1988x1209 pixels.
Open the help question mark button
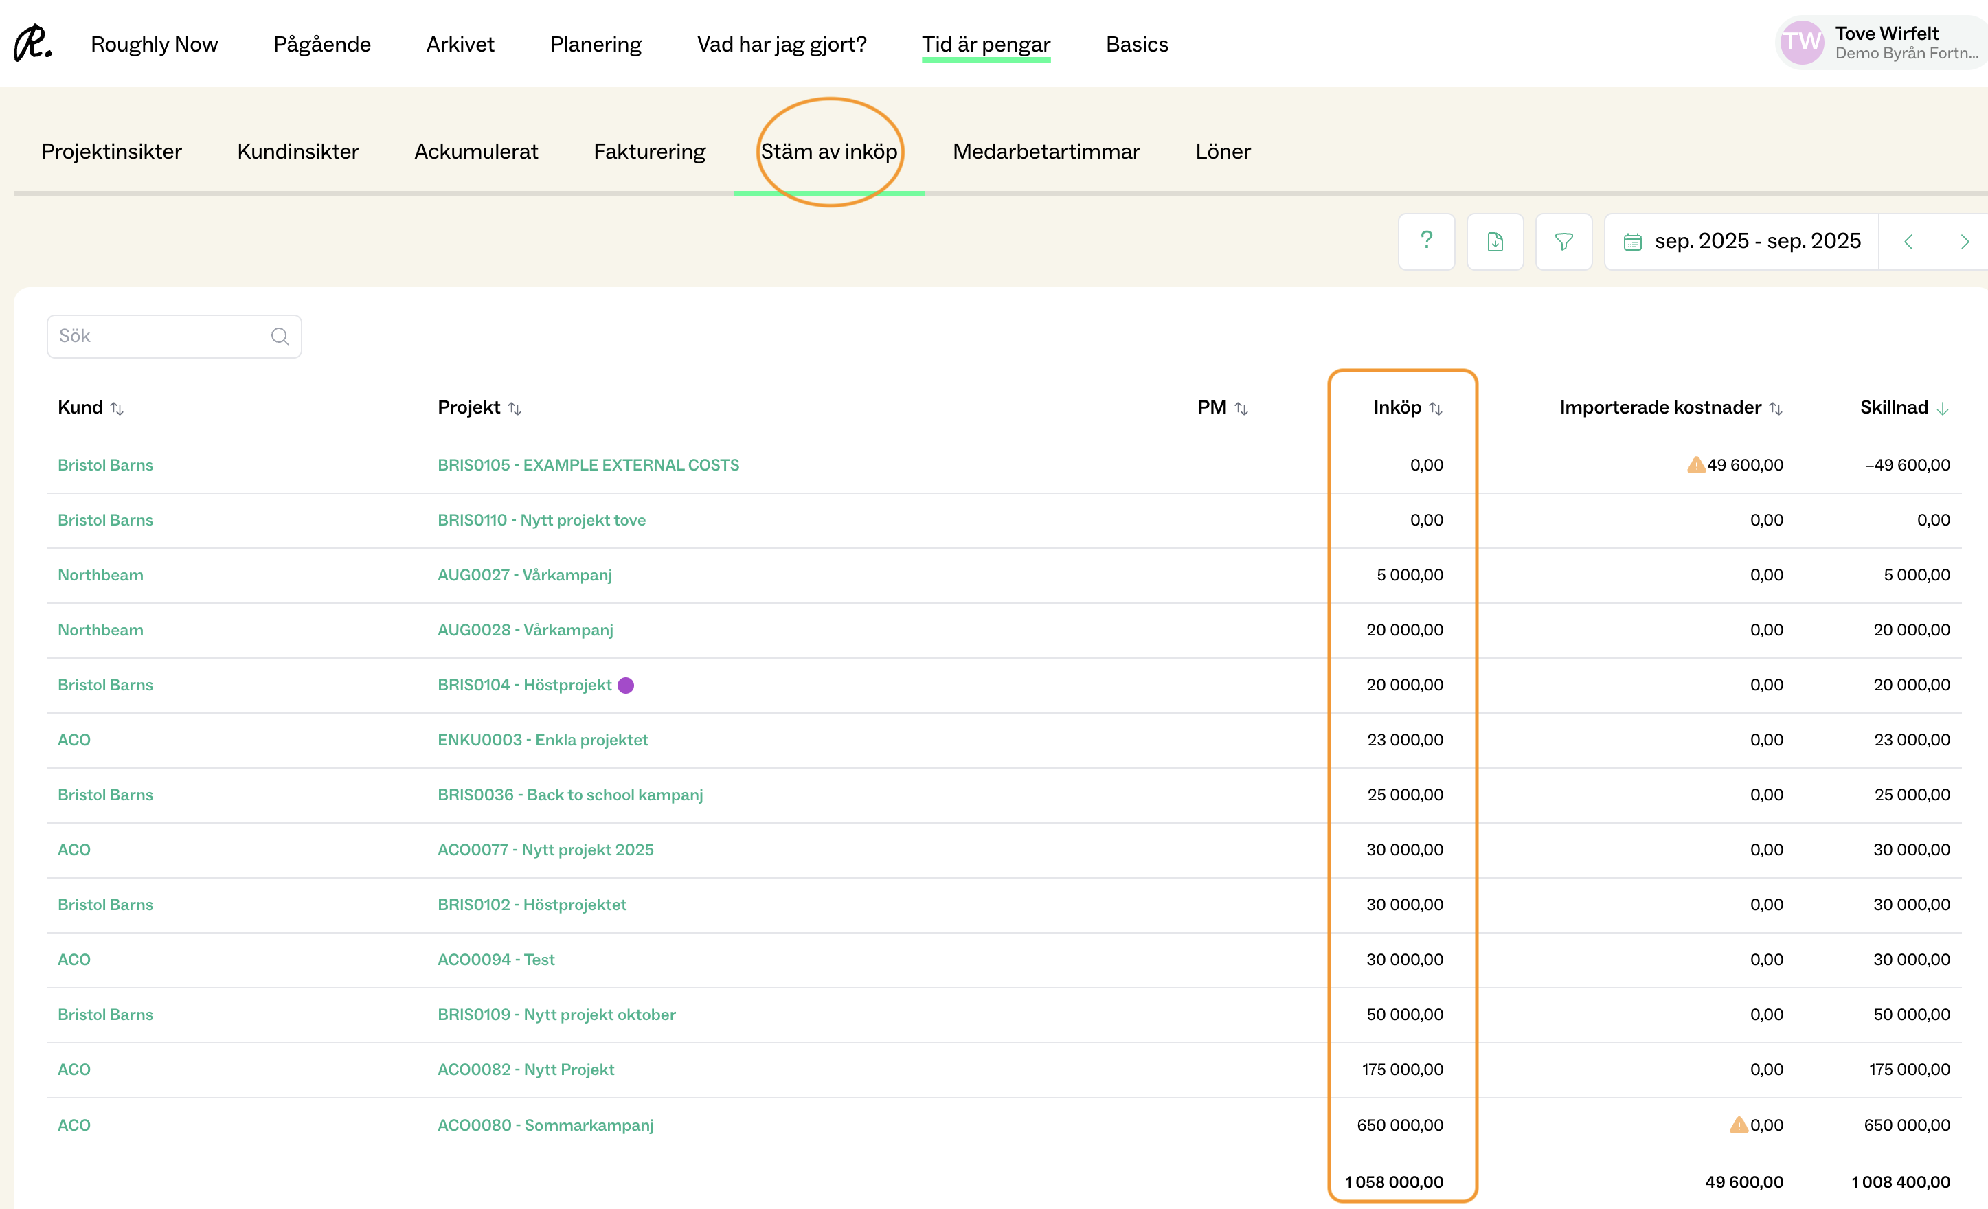point(1425,241)
